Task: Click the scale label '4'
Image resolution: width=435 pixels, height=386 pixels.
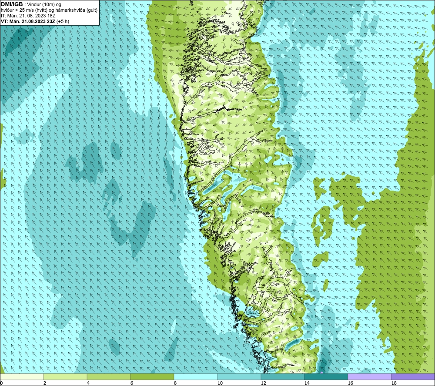Action: 88,383
